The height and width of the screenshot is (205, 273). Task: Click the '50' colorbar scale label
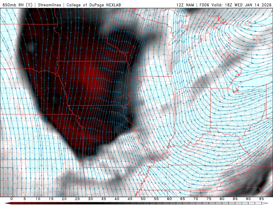coord(143,199)
